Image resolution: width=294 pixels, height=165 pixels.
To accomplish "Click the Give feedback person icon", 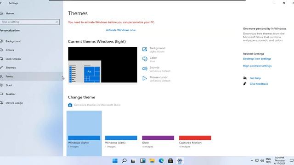I will tap(245, 83).
